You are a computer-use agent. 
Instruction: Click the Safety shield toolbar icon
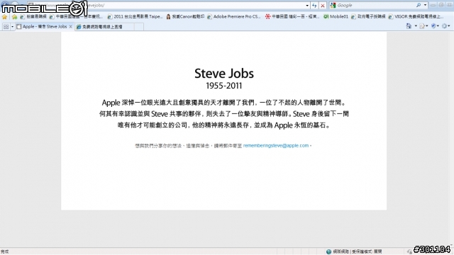(x=433, y=26)
